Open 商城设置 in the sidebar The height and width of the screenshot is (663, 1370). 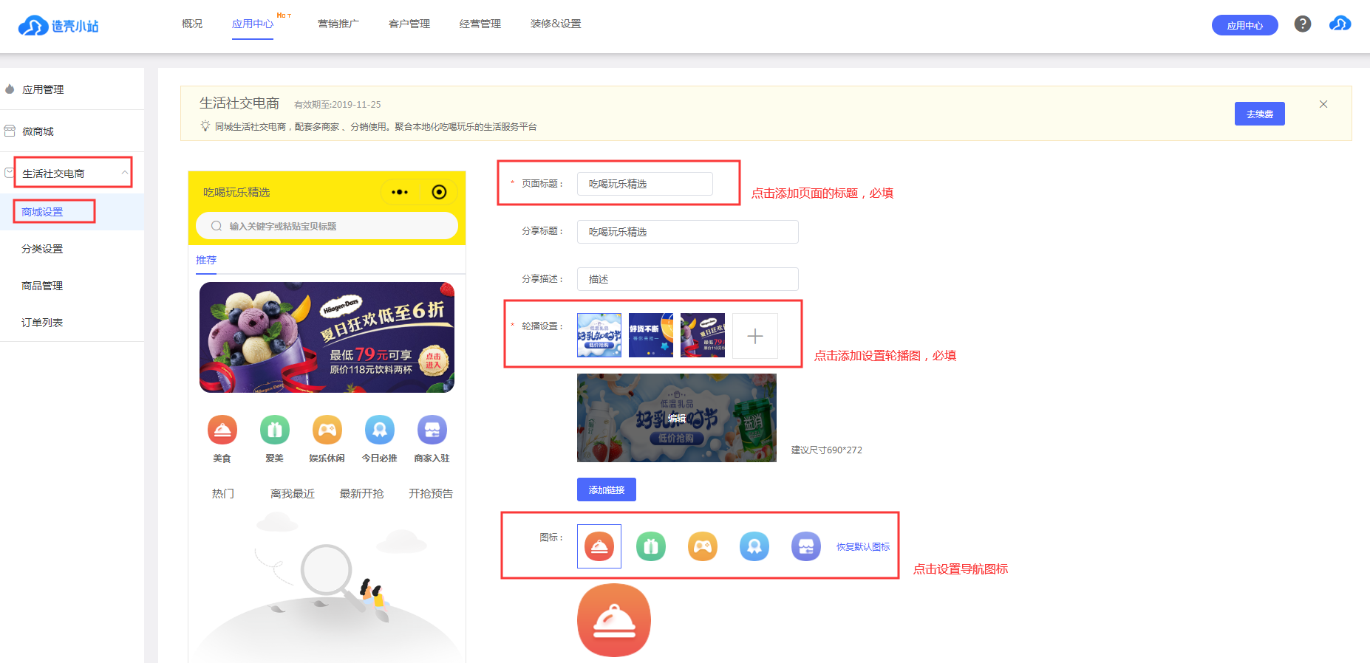click(x=42, y=212)
